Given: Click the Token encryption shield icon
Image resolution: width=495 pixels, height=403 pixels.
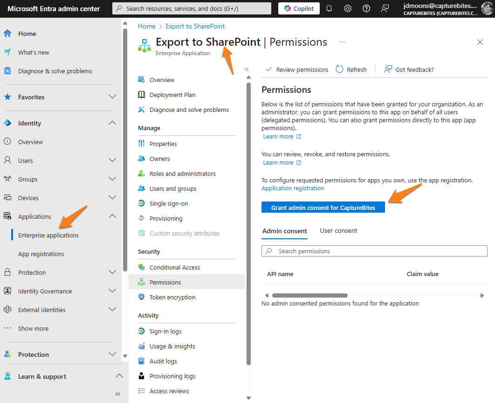Looking at the screenshot, I should click(x=141, y=297).
